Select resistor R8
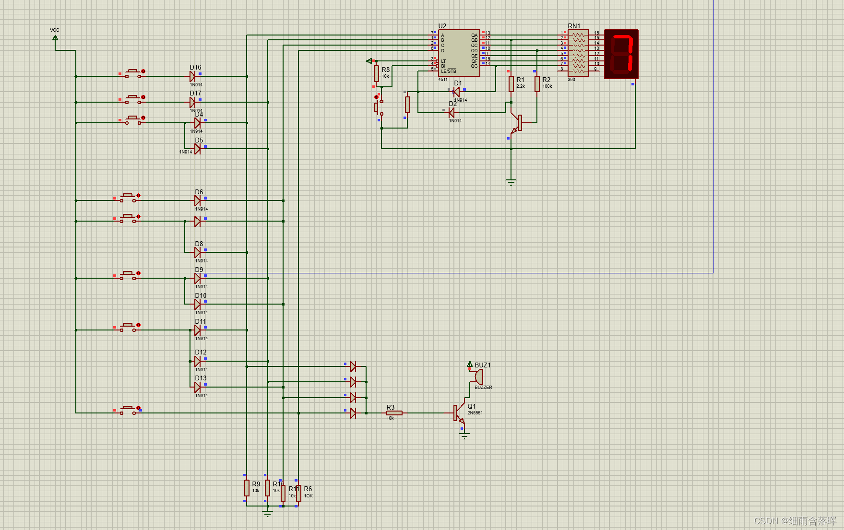Image resolution: width=844 pixels, height=530 pixels. pyautogui.click(x=377, y=74)
